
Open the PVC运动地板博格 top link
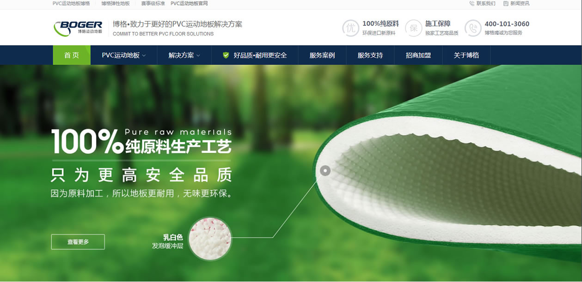pyautogui.click(x=71, y=3)
